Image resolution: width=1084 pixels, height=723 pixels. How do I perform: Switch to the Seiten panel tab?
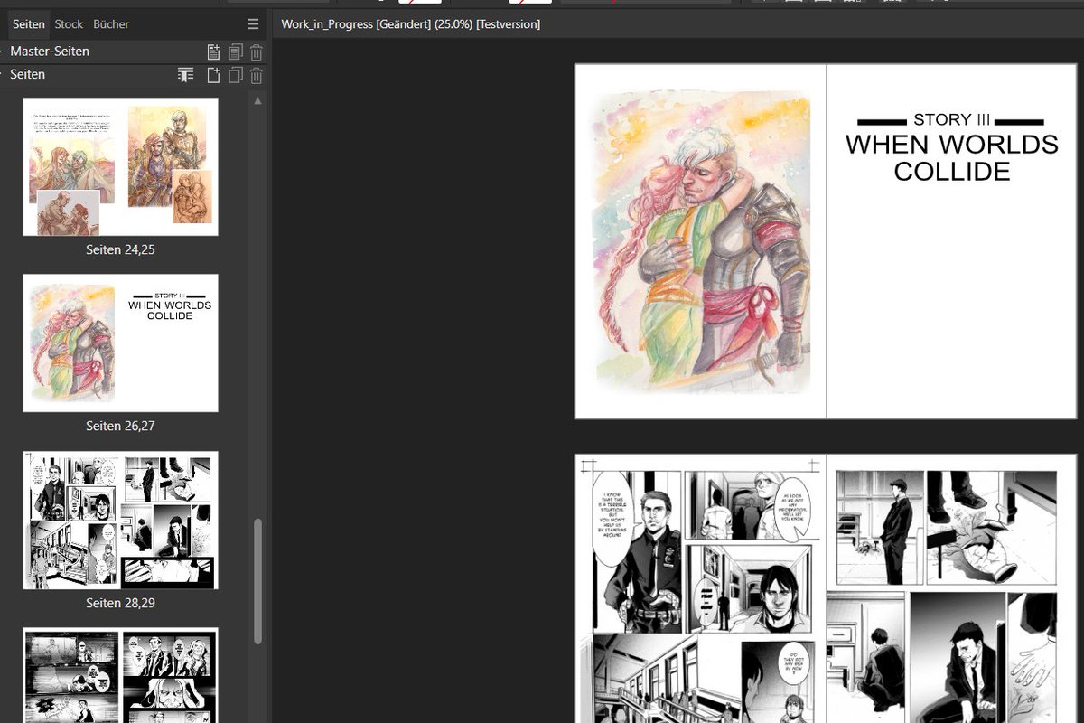tap(29, 24)
